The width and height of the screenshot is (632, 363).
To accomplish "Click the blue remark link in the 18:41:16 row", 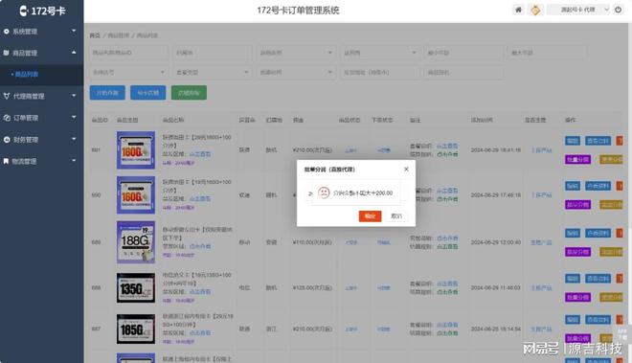I will (x=447, y=146).
